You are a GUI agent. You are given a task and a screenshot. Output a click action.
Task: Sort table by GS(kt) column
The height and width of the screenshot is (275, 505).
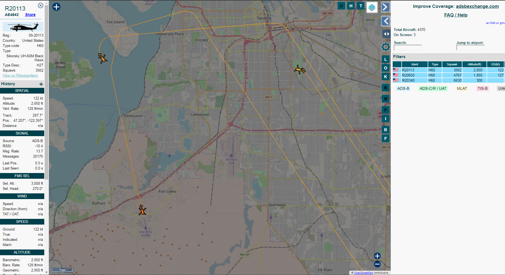click(496, 64)
